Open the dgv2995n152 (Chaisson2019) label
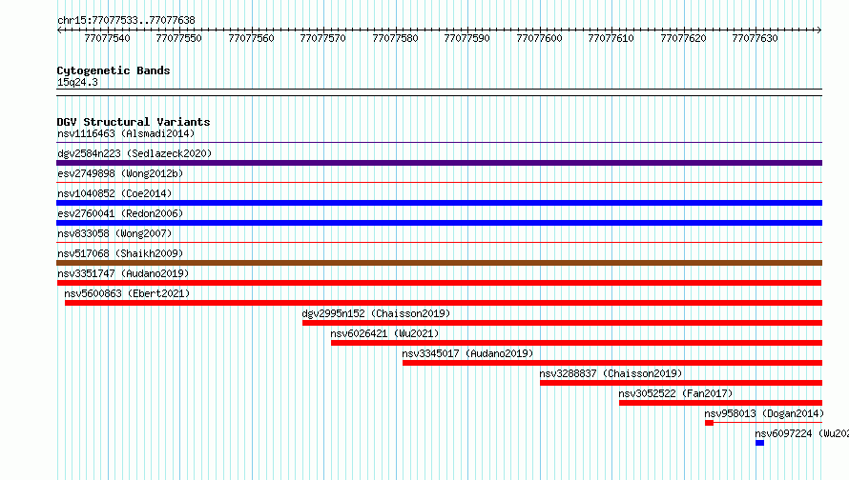 point(376,313)
